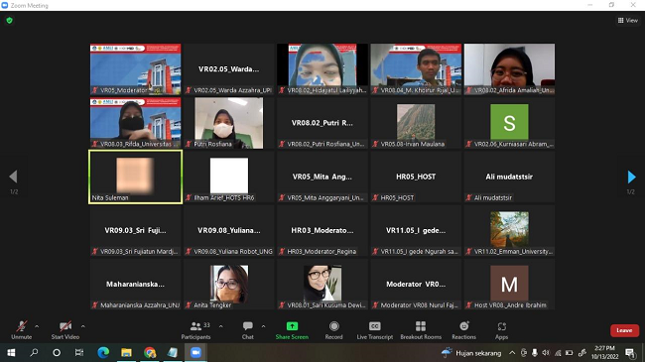Expand video options arrow beside Start Video
Image resolution: width=645 pixels, height=362 pixels.
click(82, 326)
